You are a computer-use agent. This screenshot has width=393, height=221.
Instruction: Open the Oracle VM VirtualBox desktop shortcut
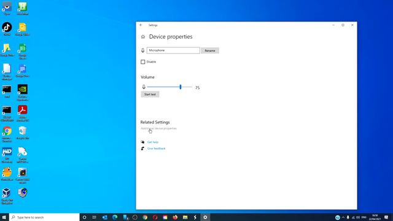(x=7, y=196)
